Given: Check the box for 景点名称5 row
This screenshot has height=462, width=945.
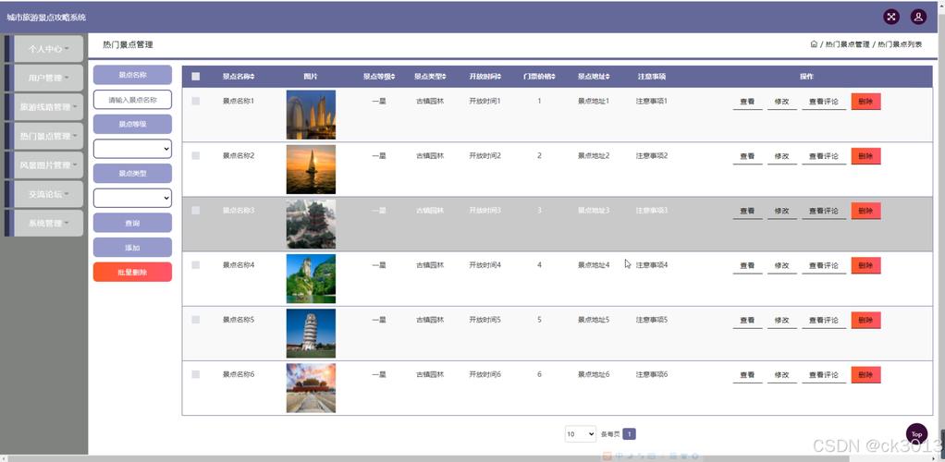Looking at the screenshot, I should pos(196,320).
